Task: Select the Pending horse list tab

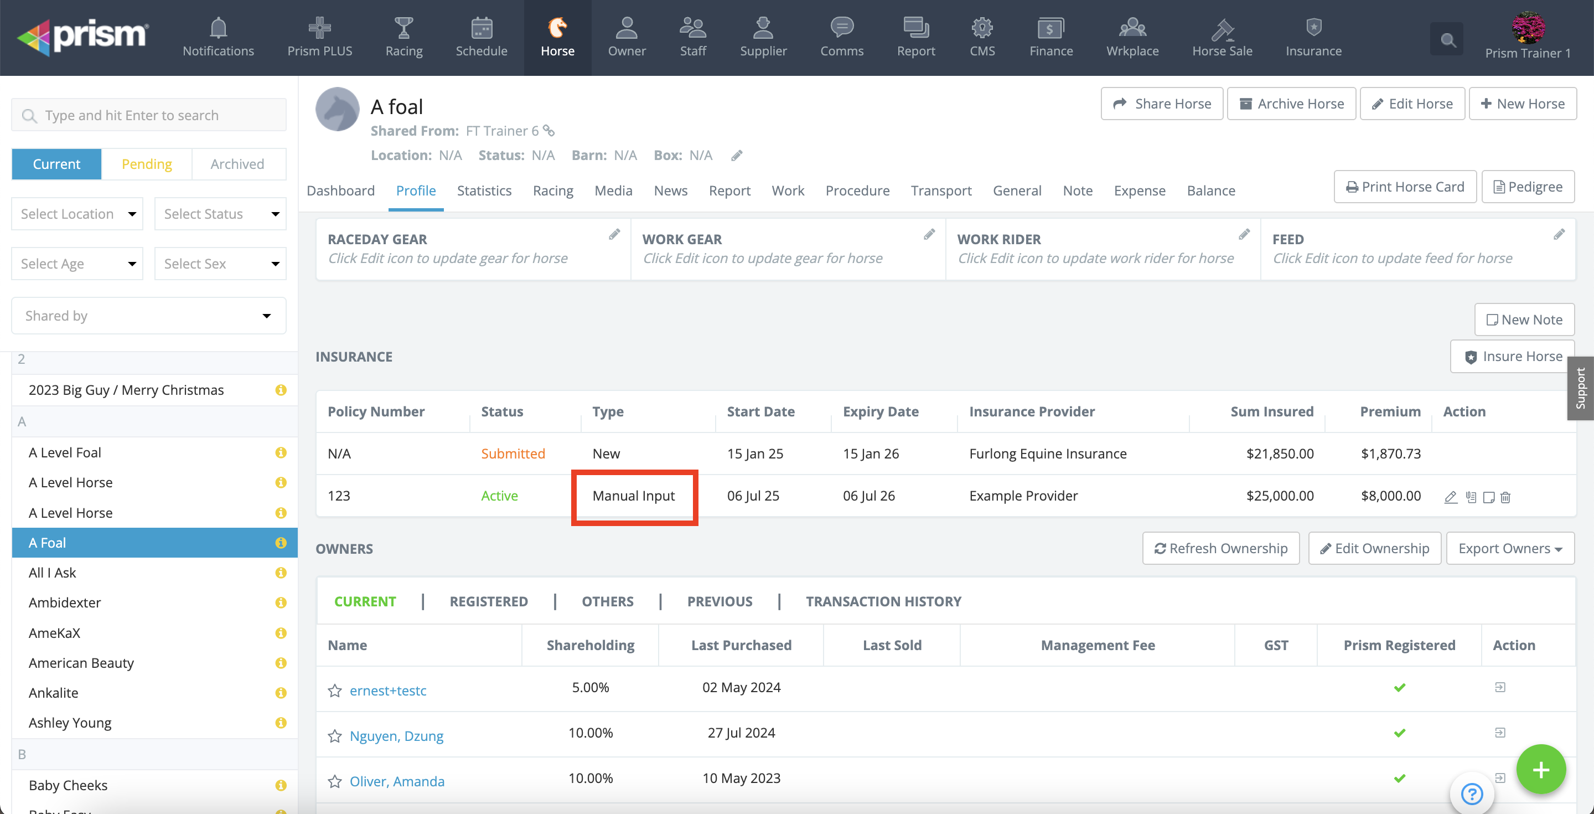Action: click(x=147, y=164)
